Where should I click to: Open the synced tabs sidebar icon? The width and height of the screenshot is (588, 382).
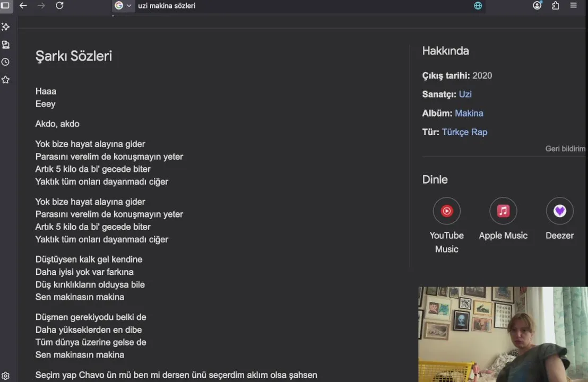pos(6,45)
